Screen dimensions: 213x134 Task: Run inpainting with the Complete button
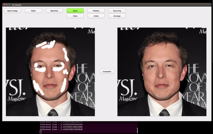pos(107,71)
